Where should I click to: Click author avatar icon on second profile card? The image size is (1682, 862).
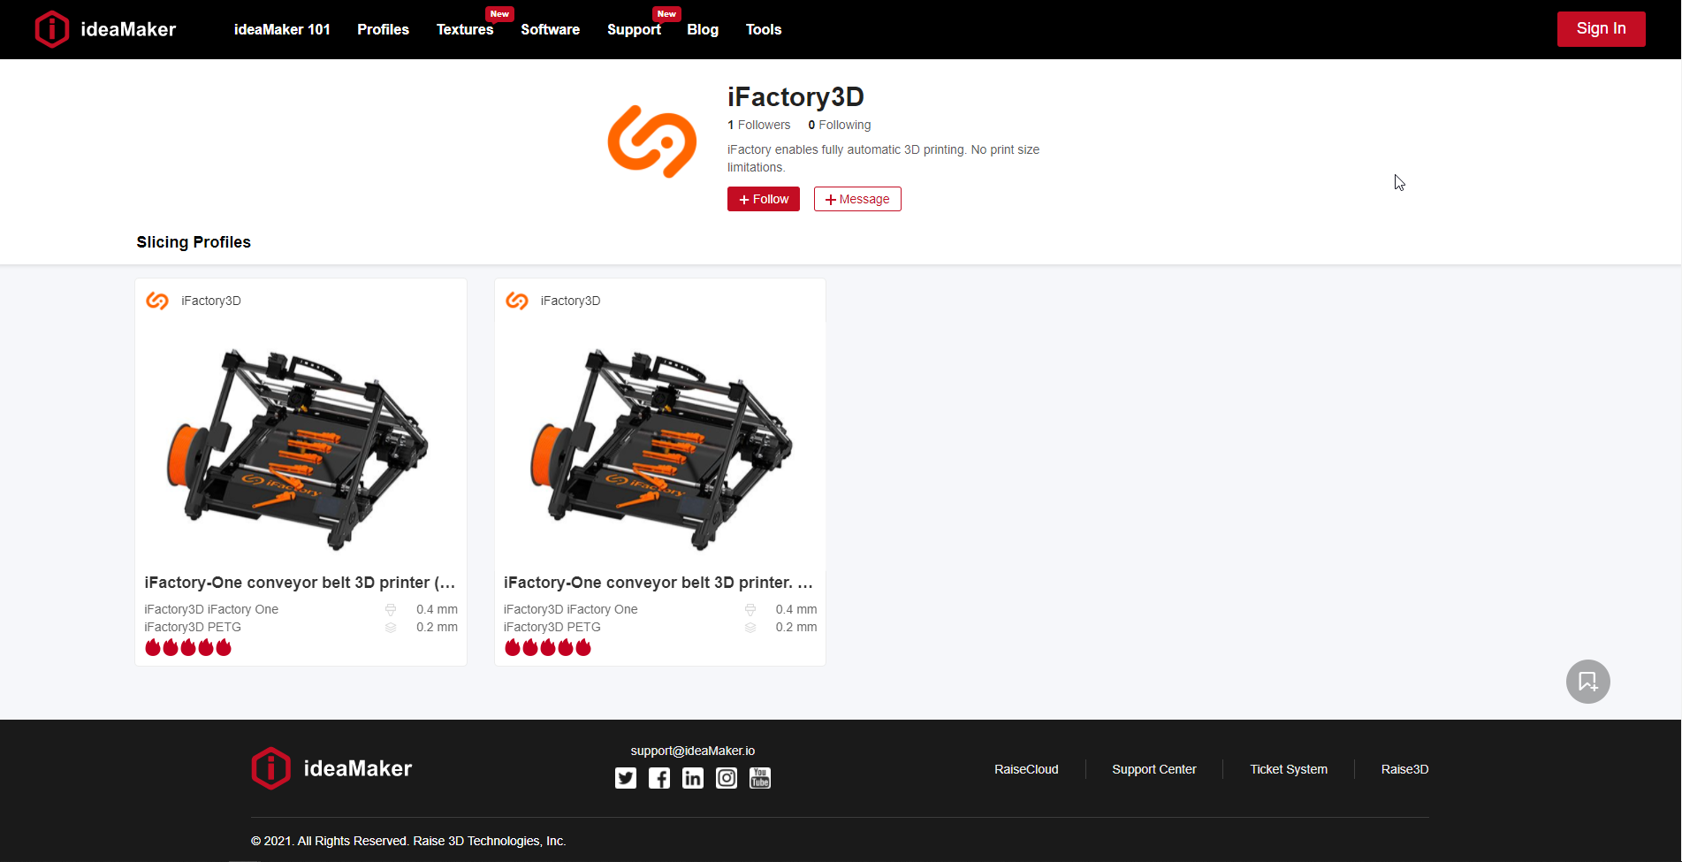coord(517,301)
